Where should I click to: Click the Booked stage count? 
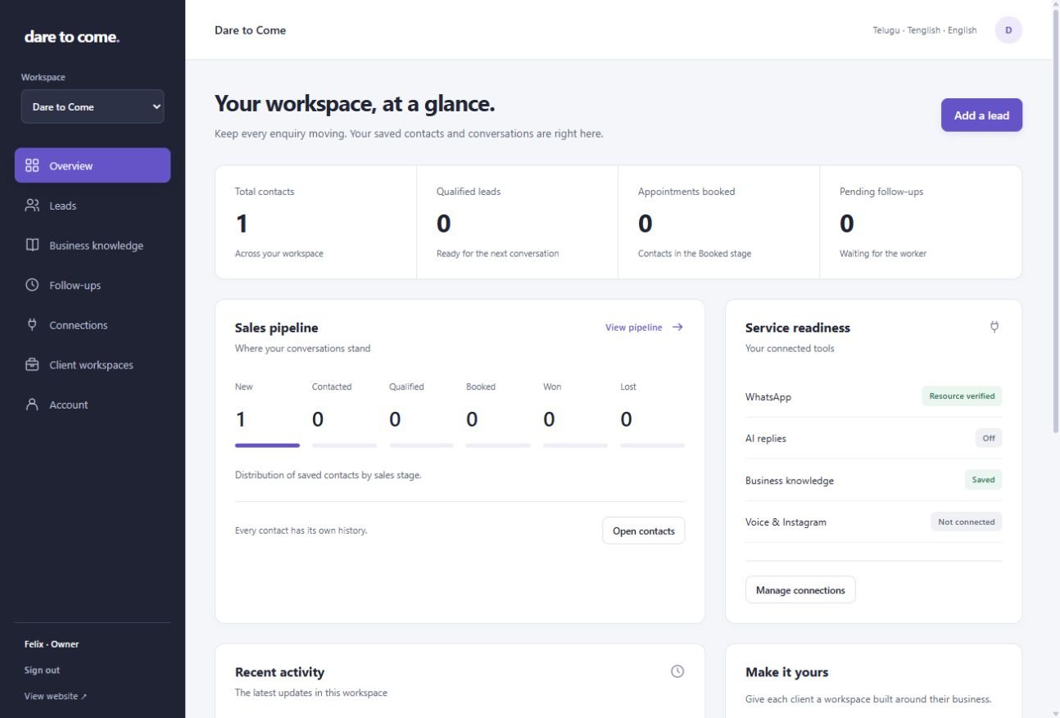pos(472,420)
